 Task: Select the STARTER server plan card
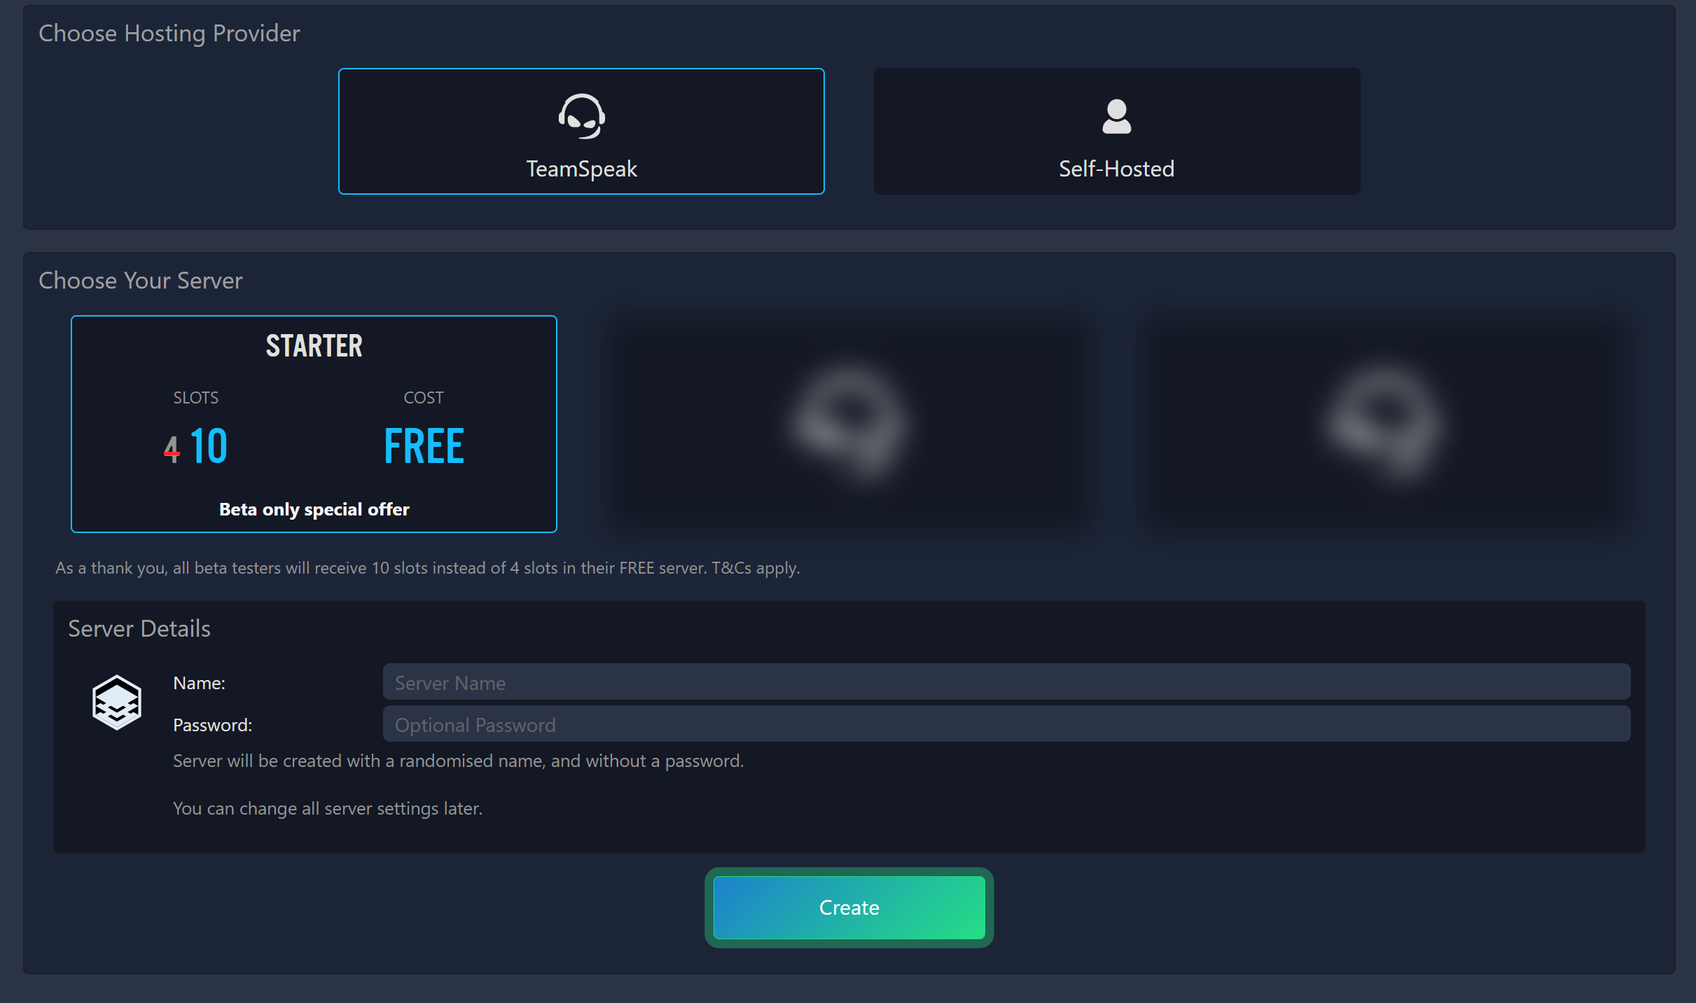314,424
